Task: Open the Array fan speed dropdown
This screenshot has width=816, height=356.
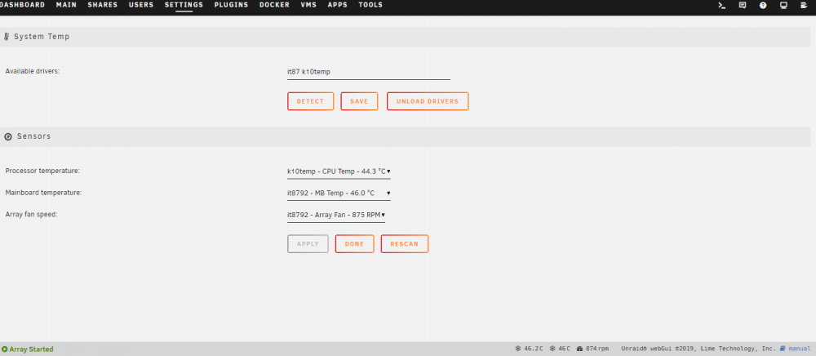Action: (336, 215)
